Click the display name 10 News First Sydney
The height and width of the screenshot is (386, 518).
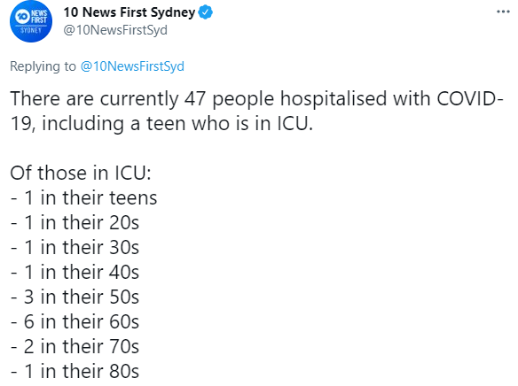coord(129,12)
